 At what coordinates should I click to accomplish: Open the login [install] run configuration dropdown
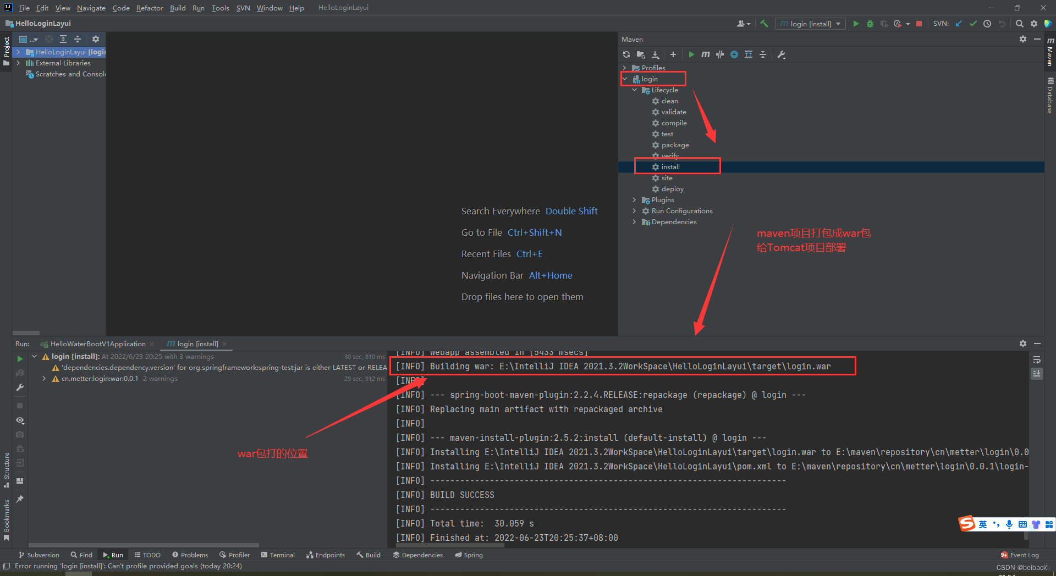tap(810, 24)
